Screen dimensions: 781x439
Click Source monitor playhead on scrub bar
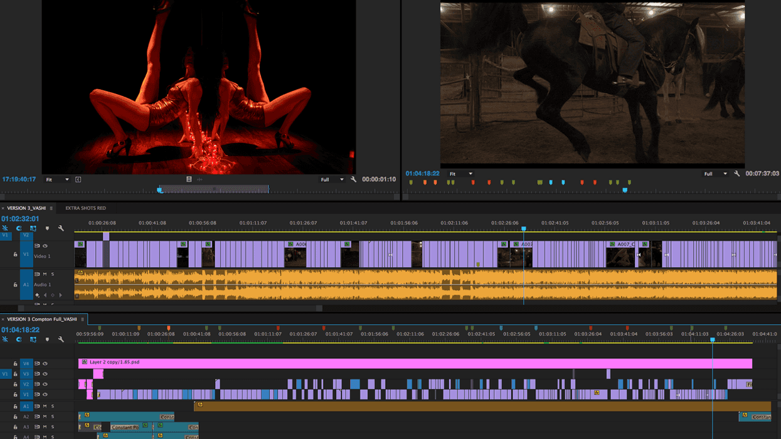click(x=159, y=189)
